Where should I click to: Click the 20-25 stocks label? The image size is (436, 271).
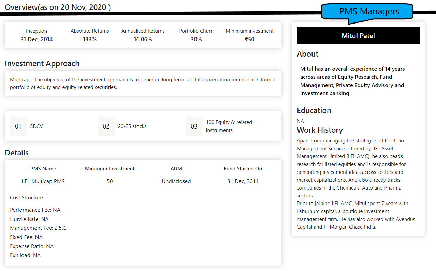(x=132, y=126)
